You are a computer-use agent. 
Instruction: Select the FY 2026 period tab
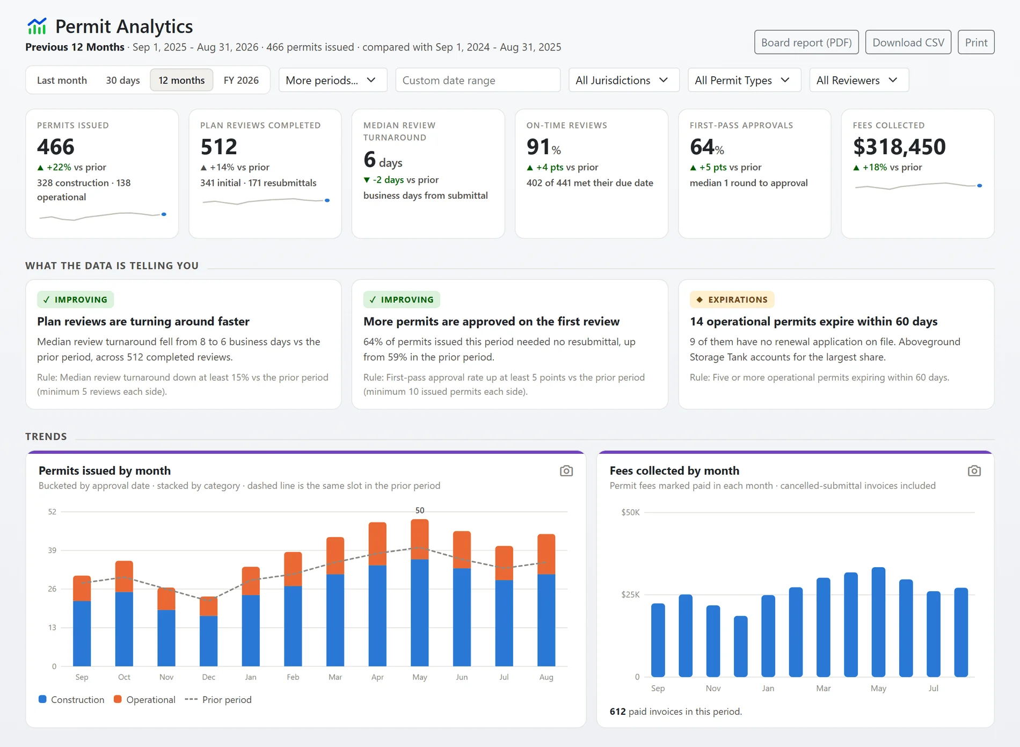tap(241, 80)
